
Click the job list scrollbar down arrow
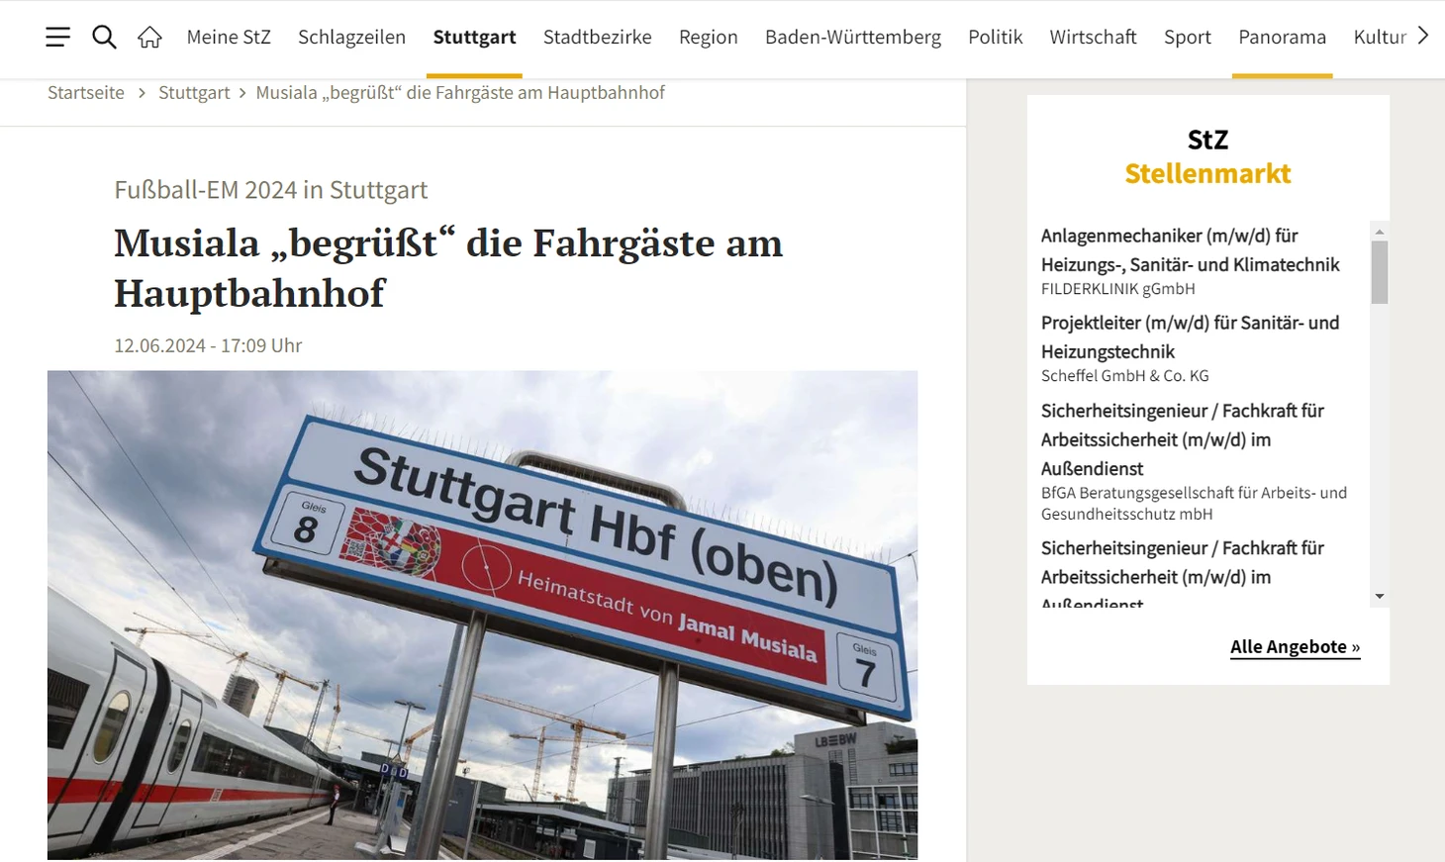pyautogui.click(x=1380, y=597)
